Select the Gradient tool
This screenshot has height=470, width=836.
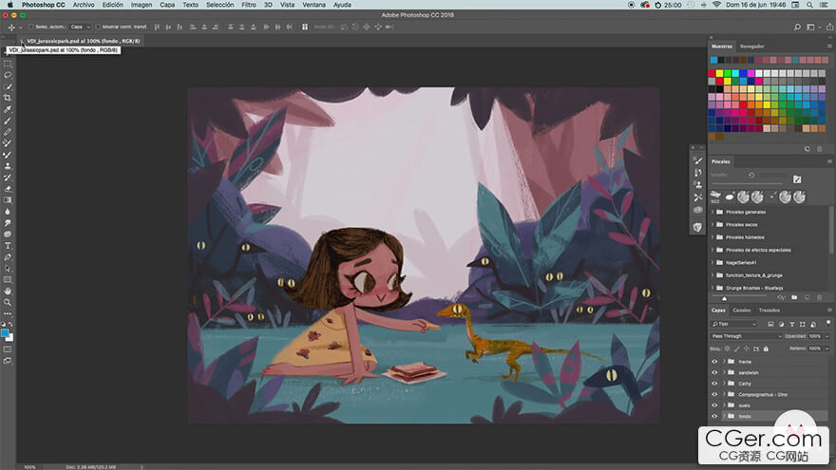point(8,199)
